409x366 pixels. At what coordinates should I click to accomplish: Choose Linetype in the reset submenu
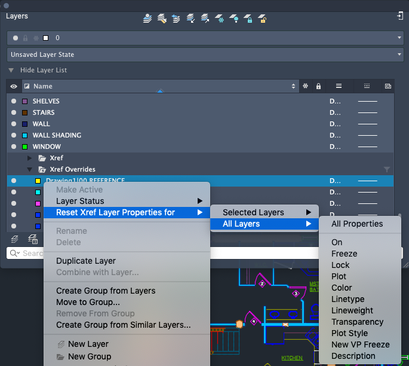tap(360, 299)
